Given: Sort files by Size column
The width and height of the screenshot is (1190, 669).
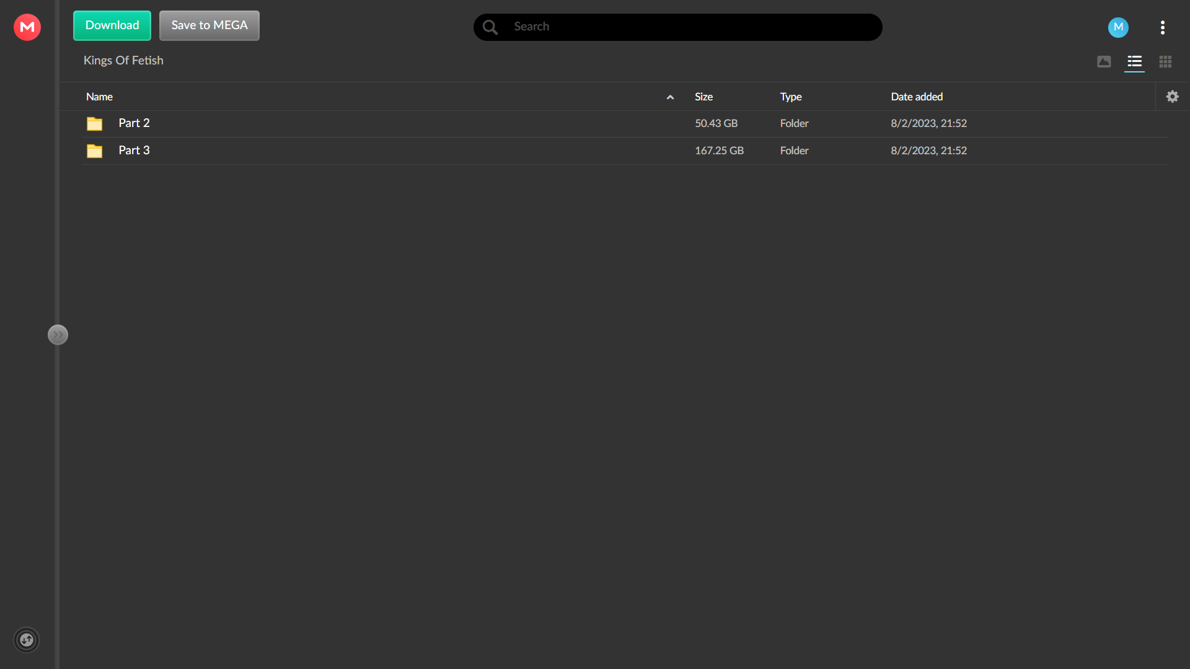Looking at the screenshot, I should pos(703,97).
